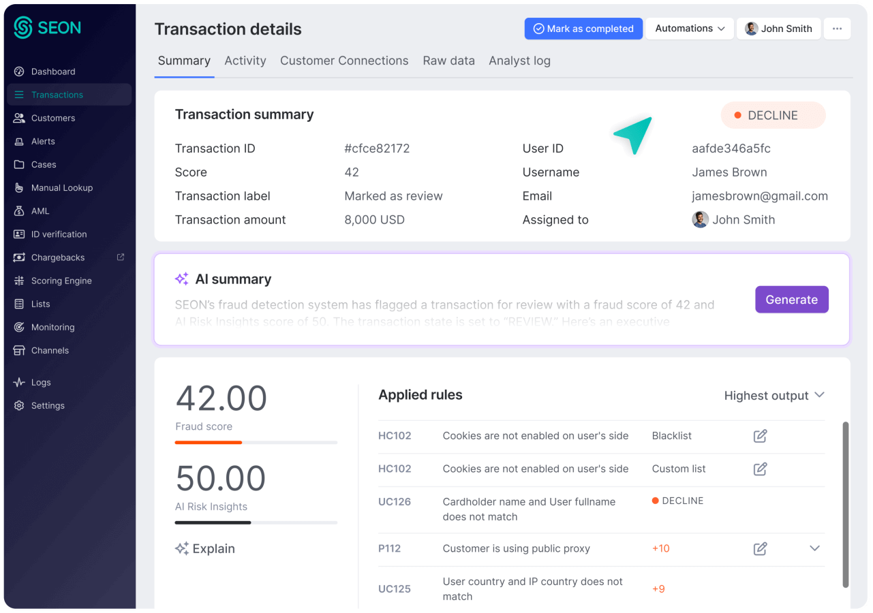The image size is (873, 613).
Task: Open the Highest output sort dropdown
Action: (774, 396)
